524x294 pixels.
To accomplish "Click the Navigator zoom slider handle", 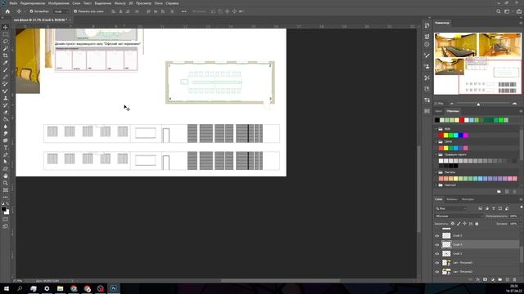I will [478, 104].
